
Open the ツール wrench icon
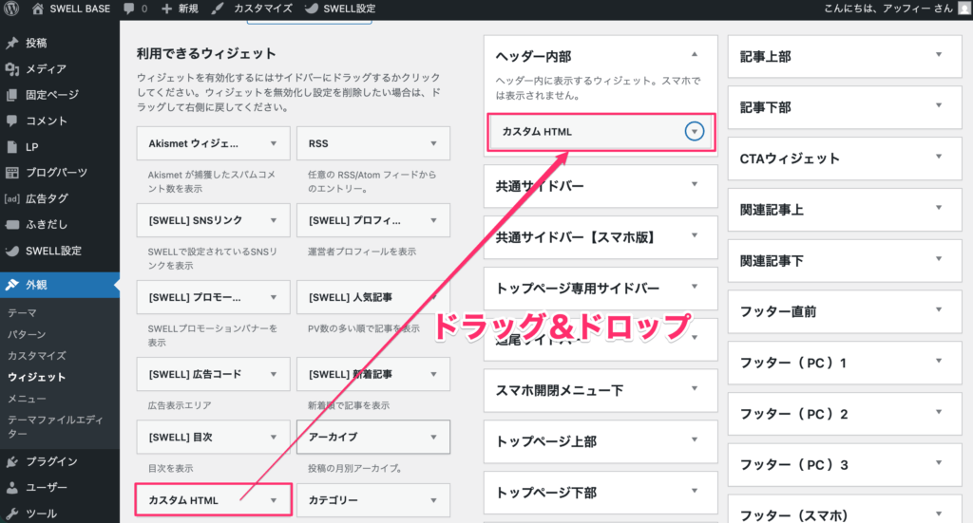click(x=12, y=514)
